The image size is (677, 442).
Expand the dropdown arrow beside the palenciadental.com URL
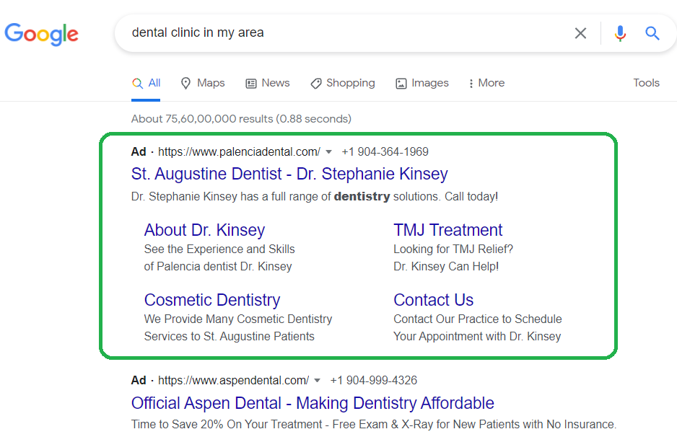[328, 152]
